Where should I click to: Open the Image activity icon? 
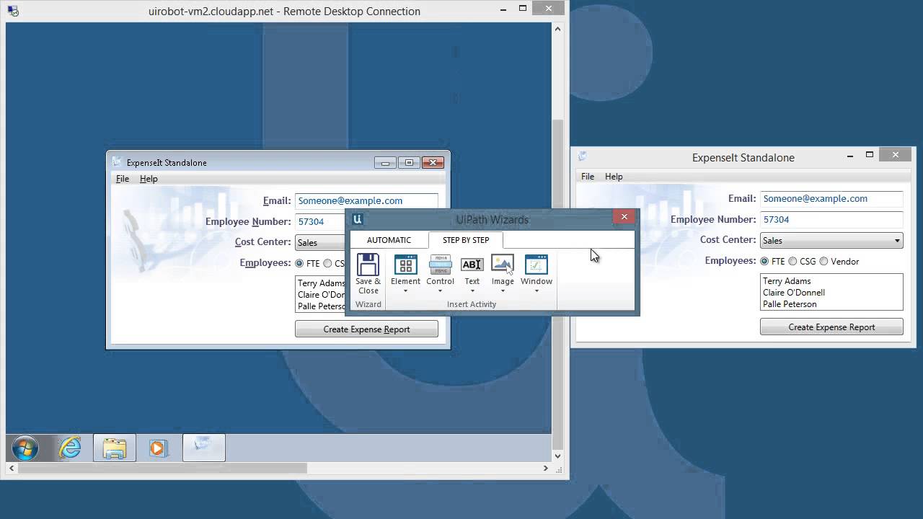click(x=503, y=265)
